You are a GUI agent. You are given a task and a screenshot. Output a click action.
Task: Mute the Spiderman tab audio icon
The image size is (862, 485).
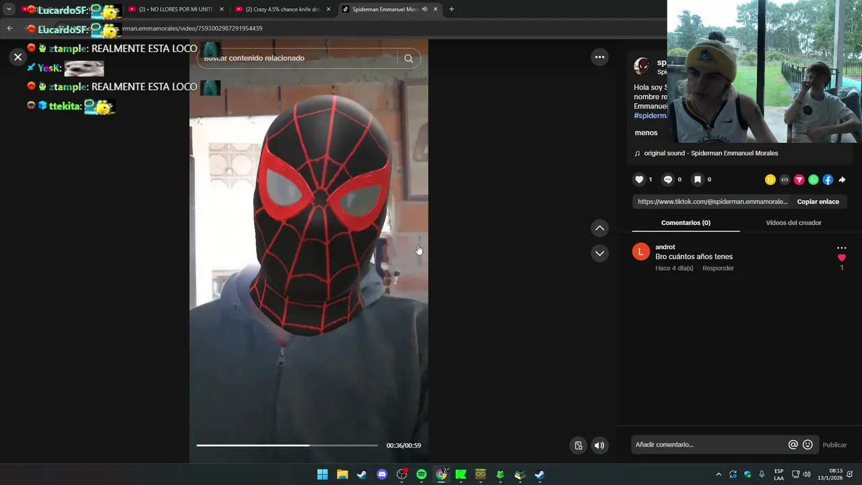[x=424, y=9]
